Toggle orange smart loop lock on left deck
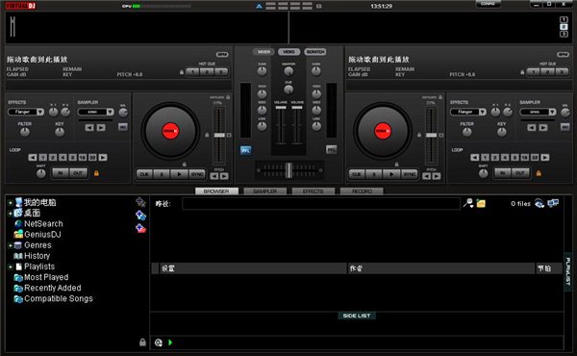Screen dimensions: 577x356 pyautogui.click(x=96, y=173)
